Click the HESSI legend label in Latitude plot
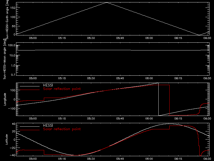 48,125
